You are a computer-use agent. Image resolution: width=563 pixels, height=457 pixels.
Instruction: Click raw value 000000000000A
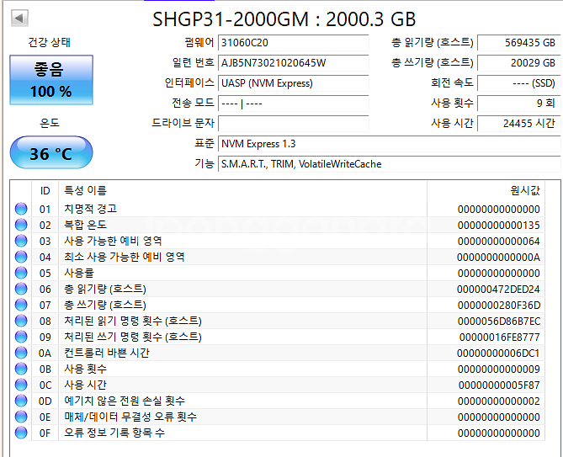coord(498,257)
